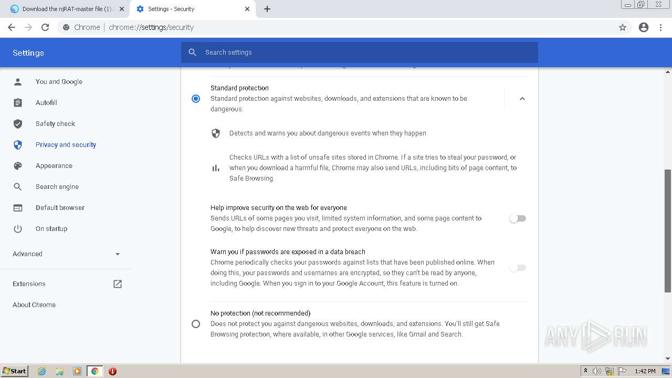Close the njRAT-master download tab
The image size is (672, 378).
tap(121, 9)
